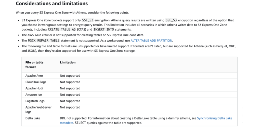Select the Apache Avro table cell

point(34,76)
